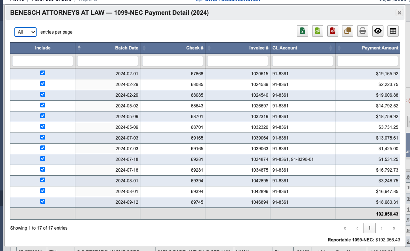410x251 pixels.
Task: Go to first page of results
Action: [345, 228]
